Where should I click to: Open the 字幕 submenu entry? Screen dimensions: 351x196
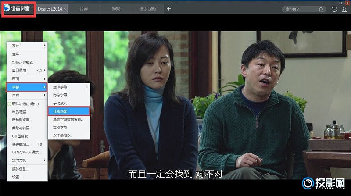(x=27, y=87)
